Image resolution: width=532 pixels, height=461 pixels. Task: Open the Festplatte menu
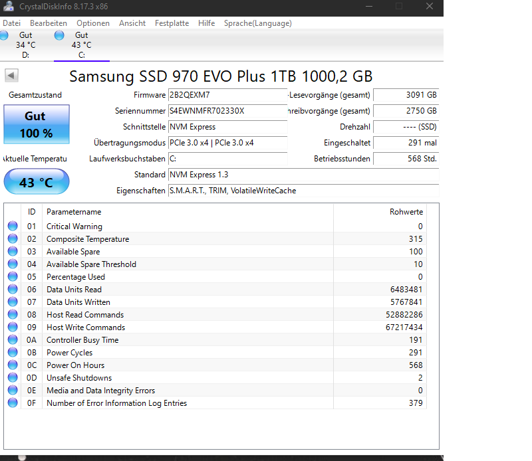tap(172, 23)
